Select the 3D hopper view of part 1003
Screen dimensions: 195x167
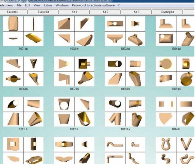pyautogui.click(x=135, y=39)
